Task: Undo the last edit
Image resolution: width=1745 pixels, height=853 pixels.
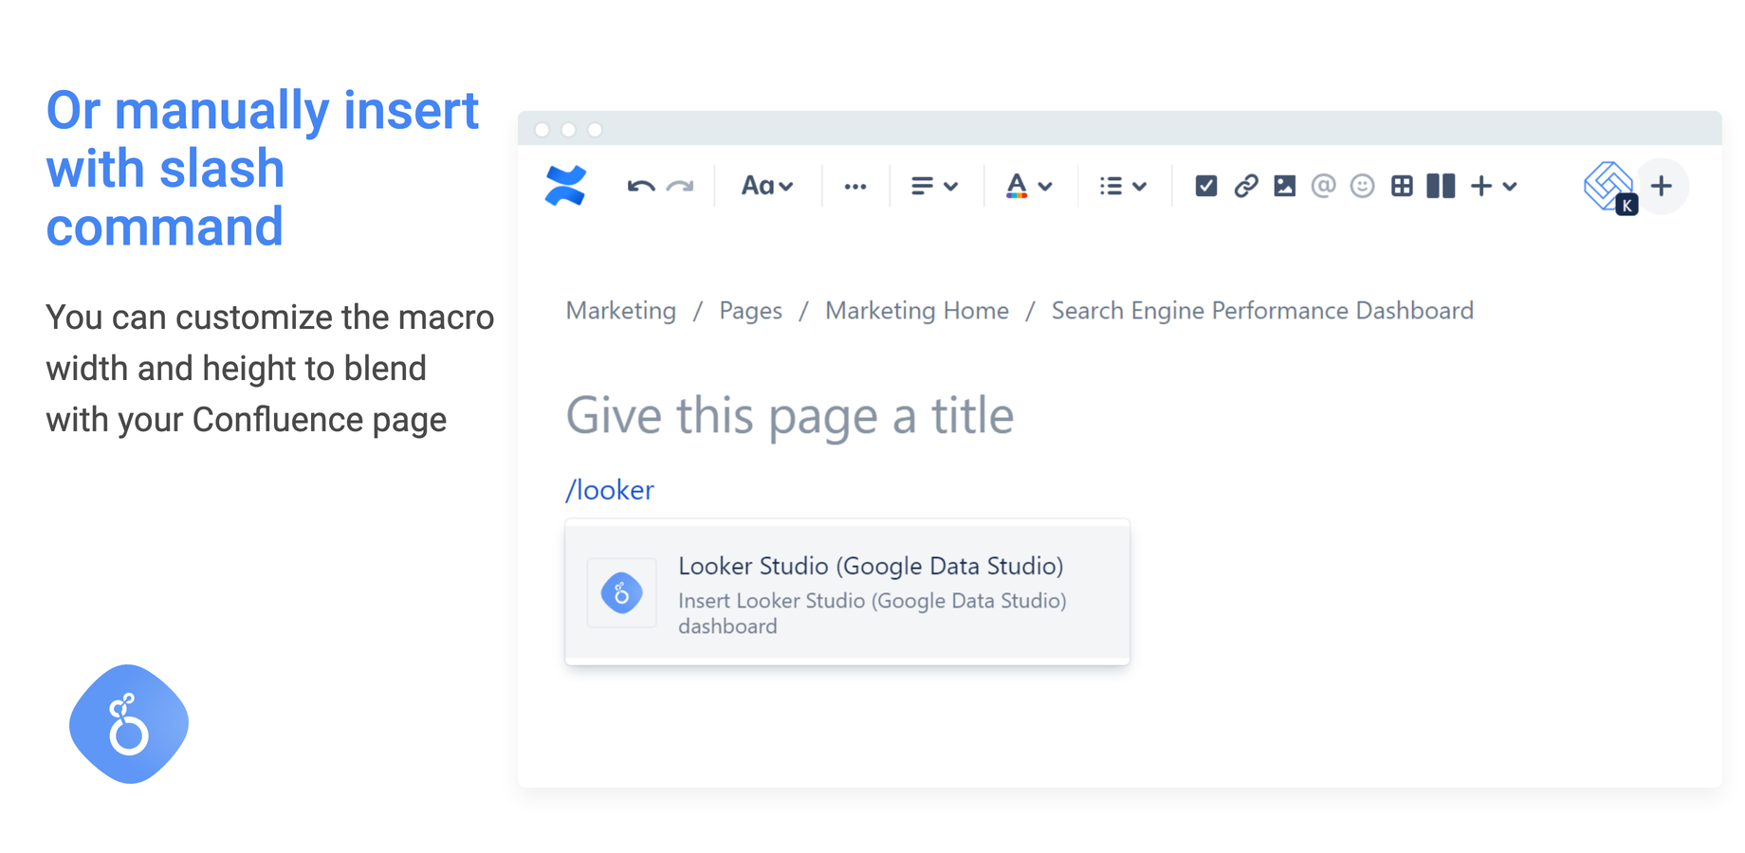Action: tap(641, 187)
